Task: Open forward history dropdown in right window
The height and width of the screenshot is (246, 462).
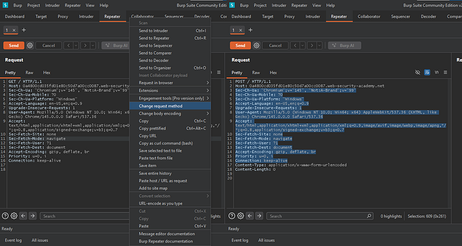Action: [319, 46]
